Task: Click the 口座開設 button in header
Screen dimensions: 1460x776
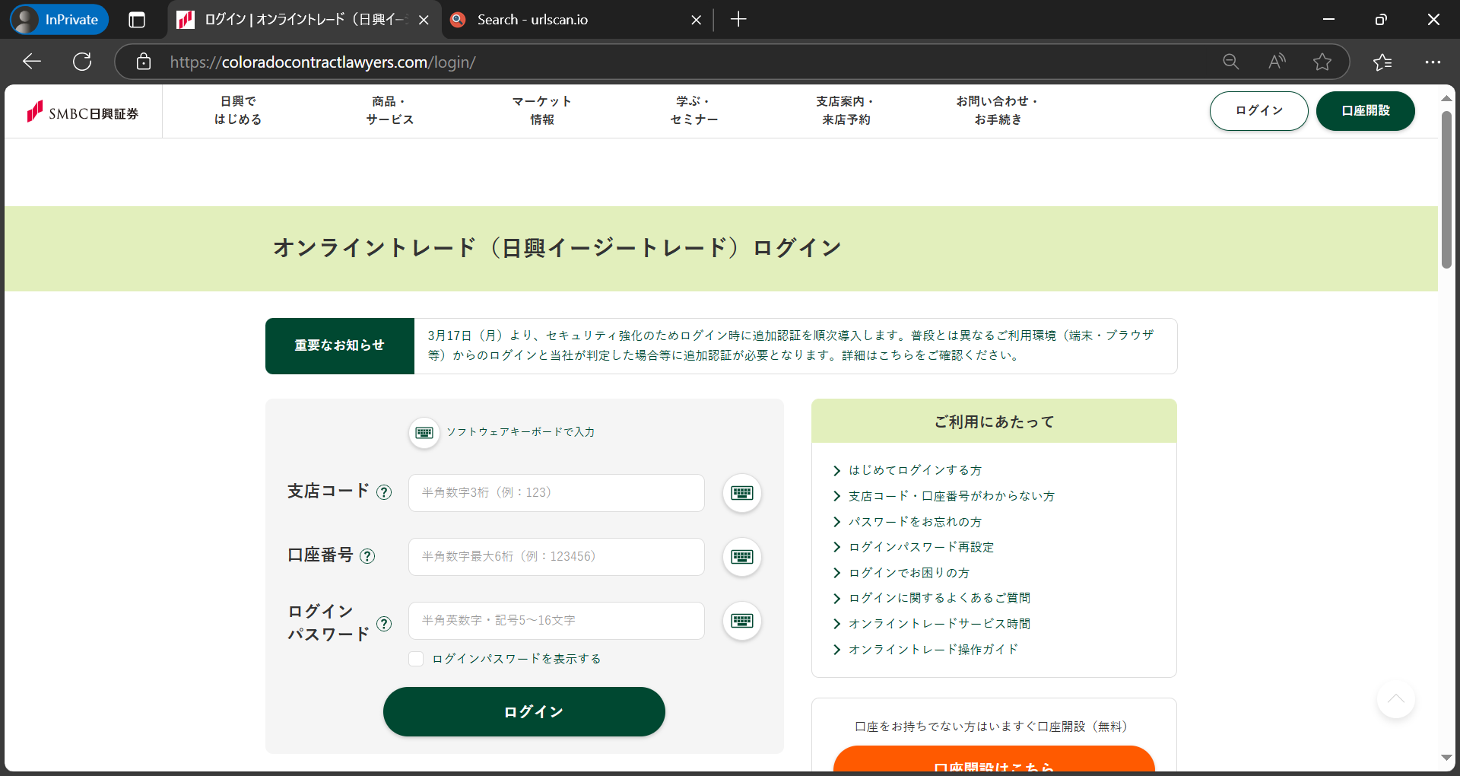Action: click(1366, 111)
